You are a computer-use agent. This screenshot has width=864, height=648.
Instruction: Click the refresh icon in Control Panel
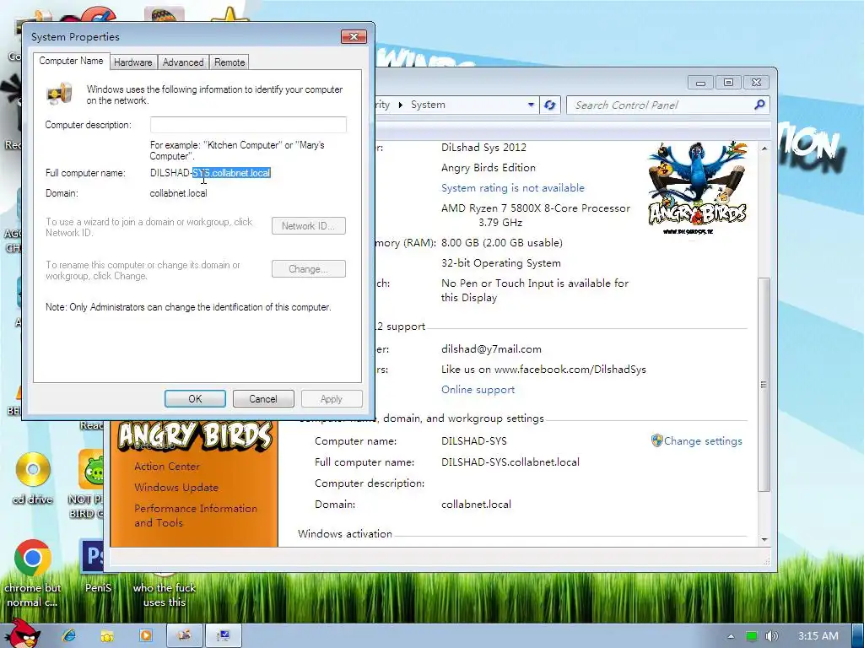pos(549,105)
